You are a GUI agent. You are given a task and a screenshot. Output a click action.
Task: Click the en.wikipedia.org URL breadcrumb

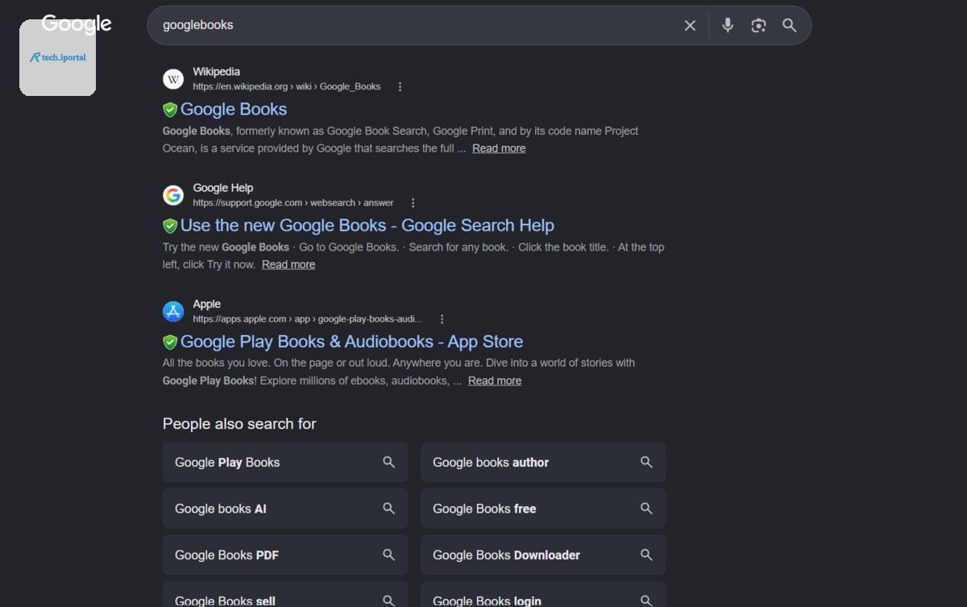coord(287,87)
